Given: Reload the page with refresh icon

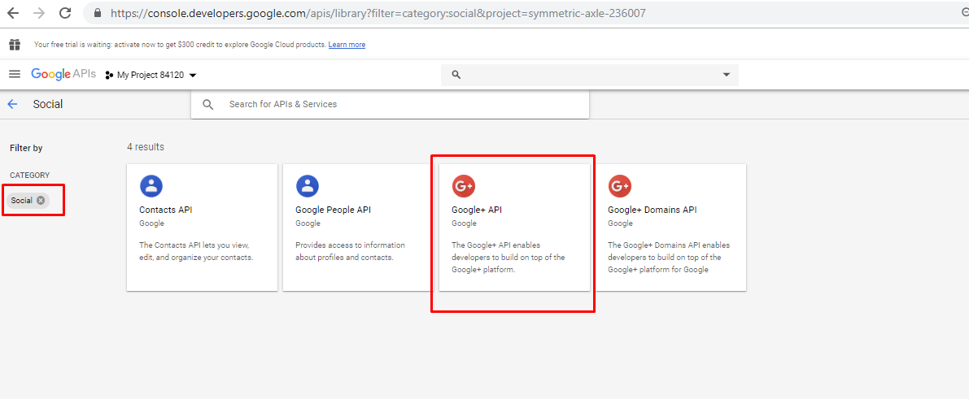Looking at the screenshot, I should [65, 13].
